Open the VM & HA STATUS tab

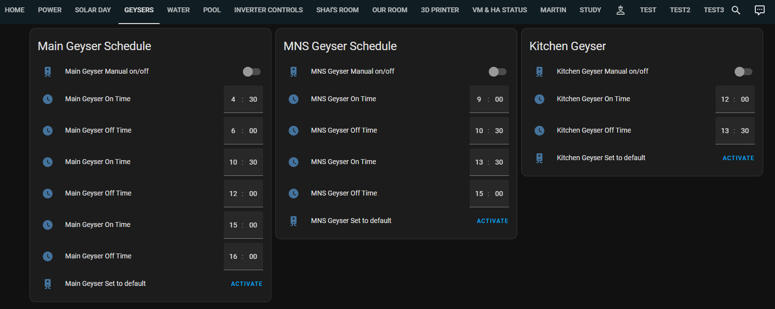tap(500, 10)
